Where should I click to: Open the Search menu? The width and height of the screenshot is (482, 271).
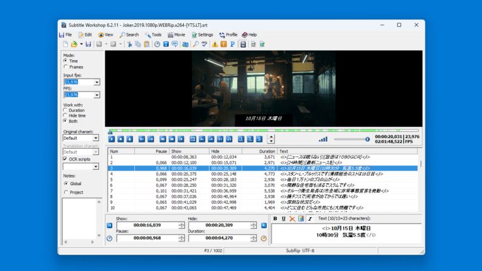tap(129, 35)
